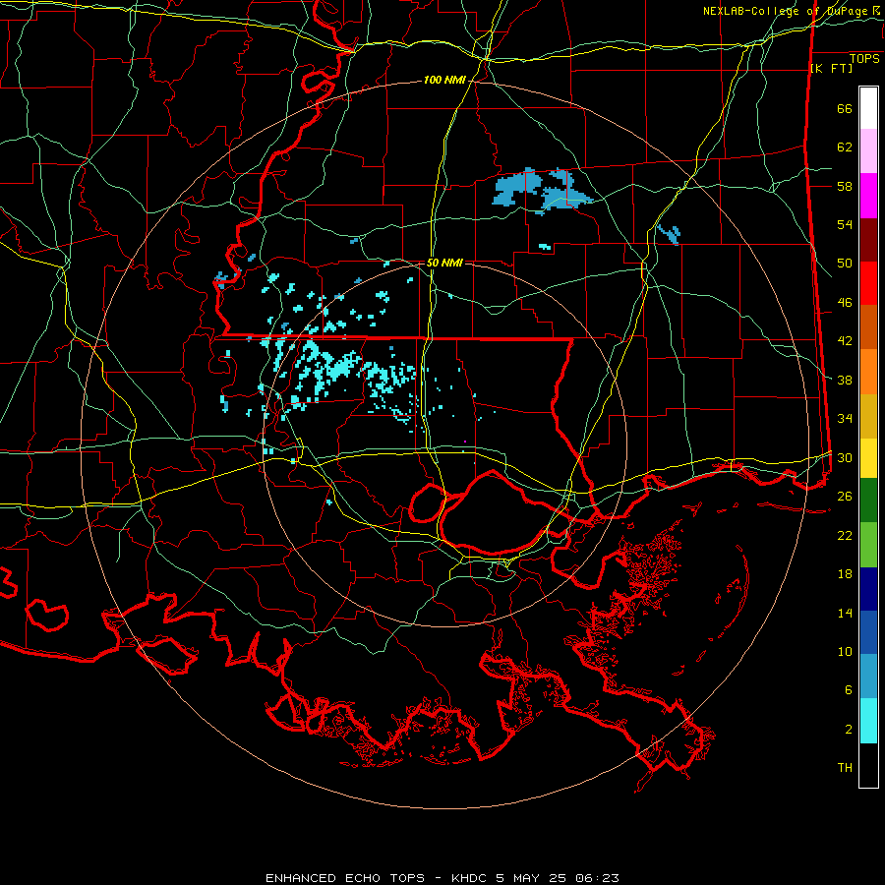Click the '50' legend value
Image resolution: width=885 pixels, height=885 pixels.
845,264
